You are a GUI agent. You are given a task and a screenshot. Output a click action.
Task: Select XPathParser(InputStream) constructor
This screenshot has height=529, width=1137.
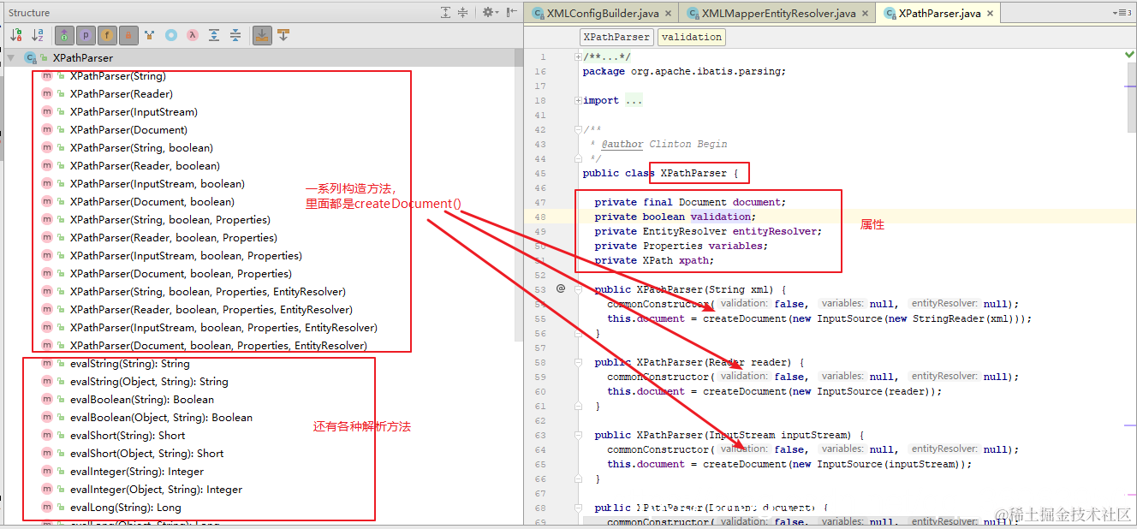(x=134, y=112)
